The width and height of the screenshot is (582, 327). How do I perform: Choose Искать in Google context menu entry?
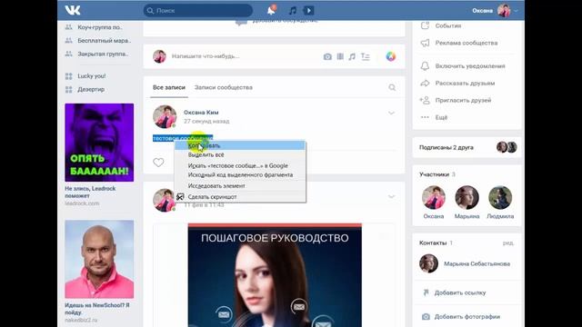[240, 165]
